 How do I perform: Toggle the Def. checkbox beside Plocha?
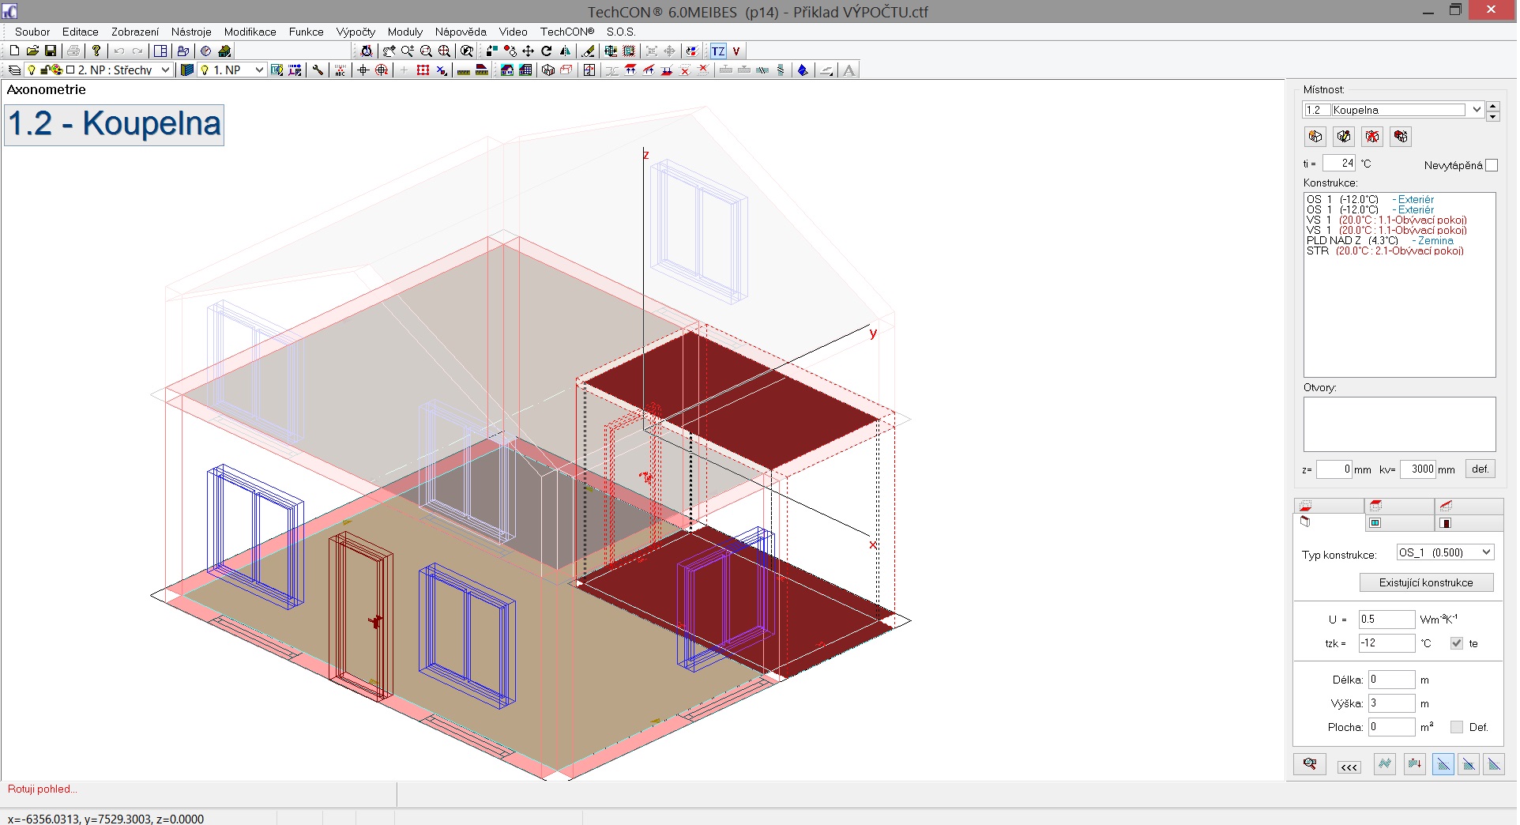click(x=1457, y=727)
